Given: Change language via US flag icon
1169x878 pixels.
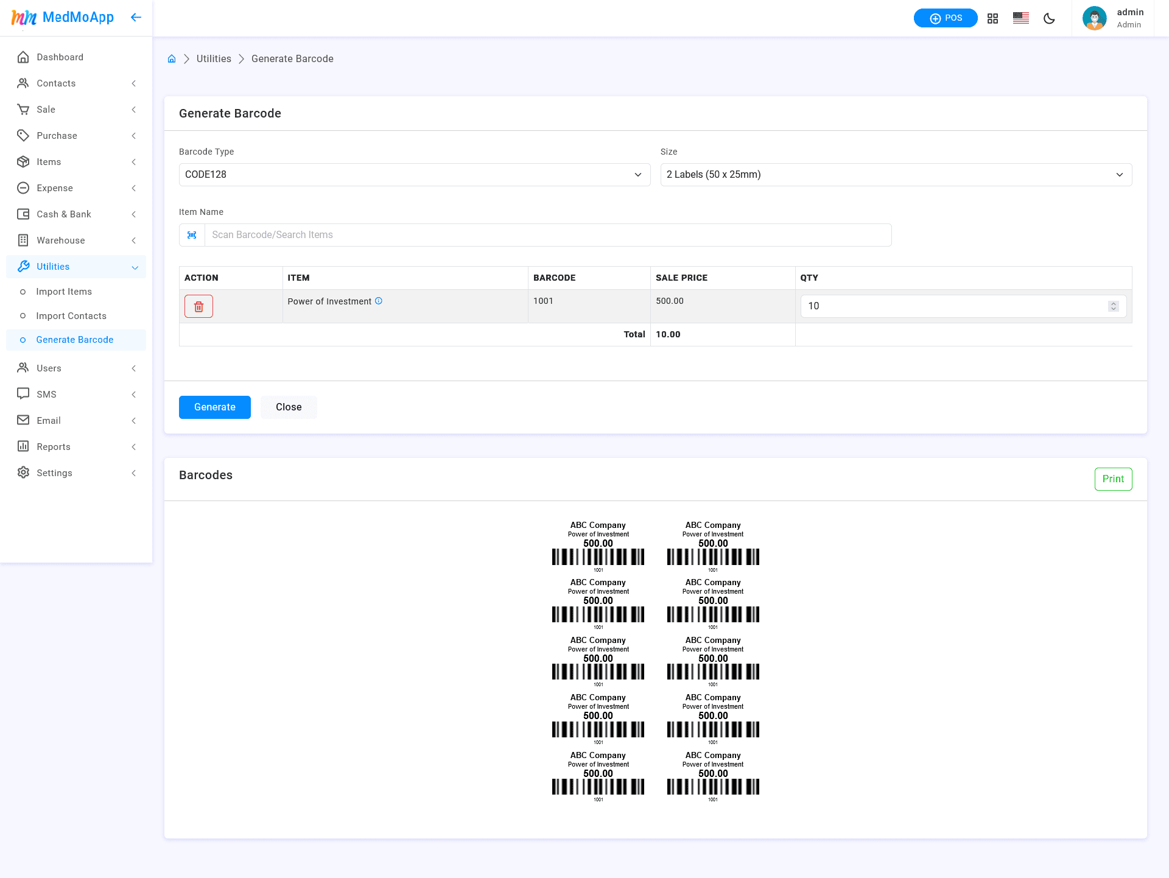Looking at the screenshot, I should click(1021, 18).
